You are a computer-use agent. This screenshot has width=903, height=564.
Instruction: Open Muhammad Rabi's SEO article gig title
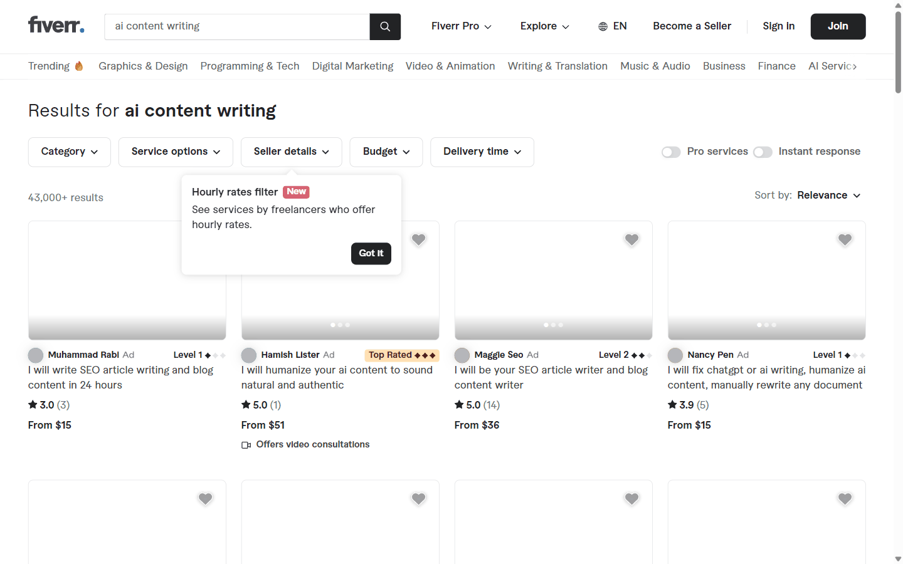click(x=120, y=378)
